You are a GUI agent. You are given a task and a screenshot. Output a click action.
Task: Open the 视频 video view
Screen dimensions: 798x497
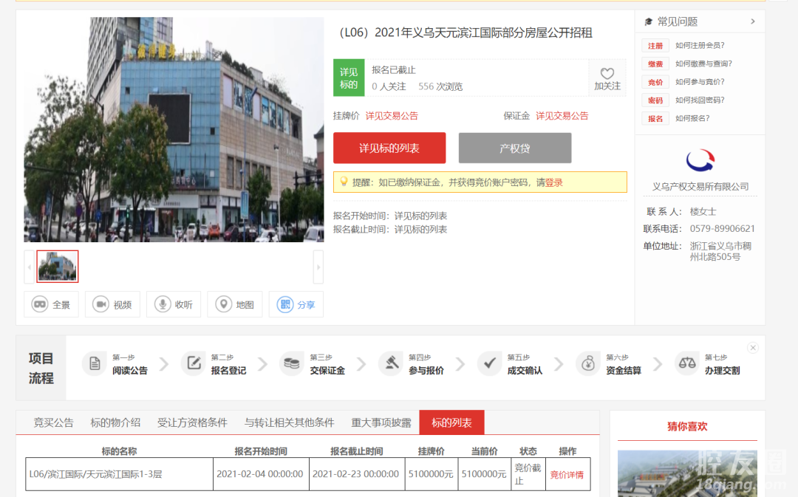point(112,304)
